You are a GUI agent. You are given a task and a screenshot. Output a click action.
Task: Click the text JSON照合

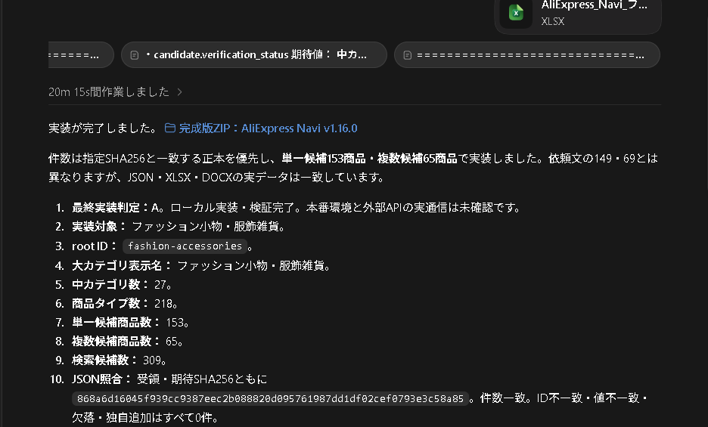[x=97, y=379]
